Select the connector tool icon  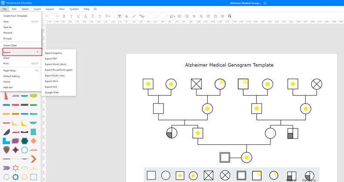[x=142, y=16]
